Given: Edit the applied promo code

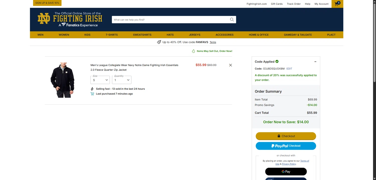Looking at the screenshot, I should tap(289, 69).
